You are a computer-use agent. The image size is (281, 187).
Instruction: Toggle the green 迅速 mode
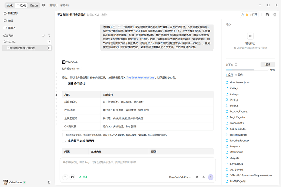click(83, 177)
